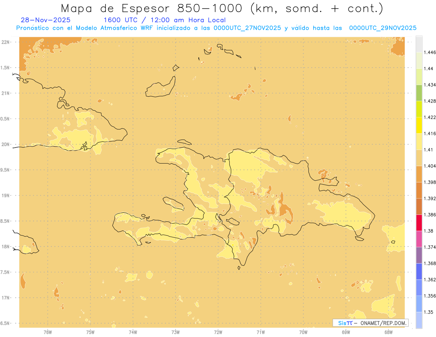
Task: Select the date text '28-Nov-2025'
Action: coord(46,20)
